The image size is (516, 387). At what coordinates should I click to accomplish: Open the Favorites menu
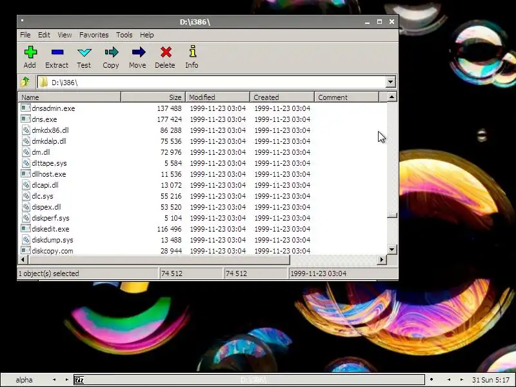94,35
